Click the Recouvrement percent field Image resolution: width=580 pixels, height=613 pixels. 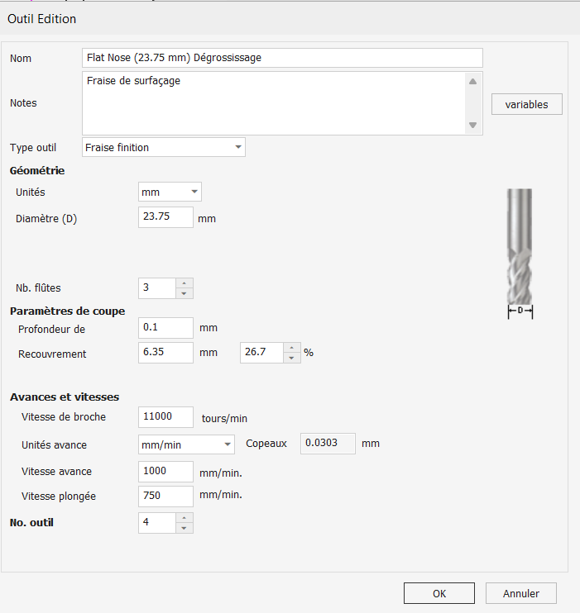(261, 353)
